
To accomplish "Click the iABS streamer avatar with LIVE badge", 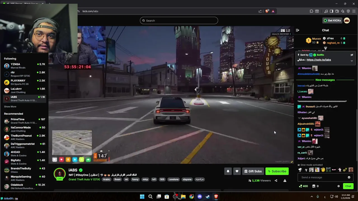I will click(x=60, y=174).
